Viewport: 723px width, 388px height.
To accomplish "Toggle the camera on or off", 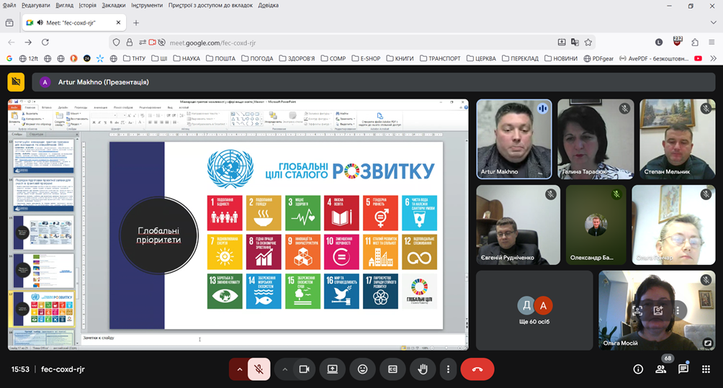I will (304, 369).
